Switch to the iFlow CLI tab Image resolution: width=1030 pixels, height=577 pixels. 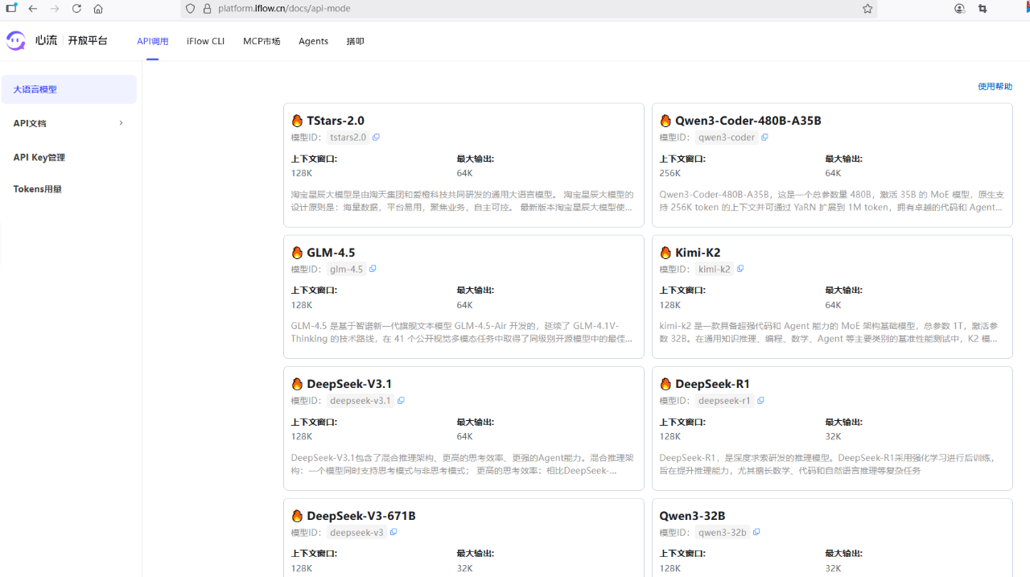coord(205,41)
